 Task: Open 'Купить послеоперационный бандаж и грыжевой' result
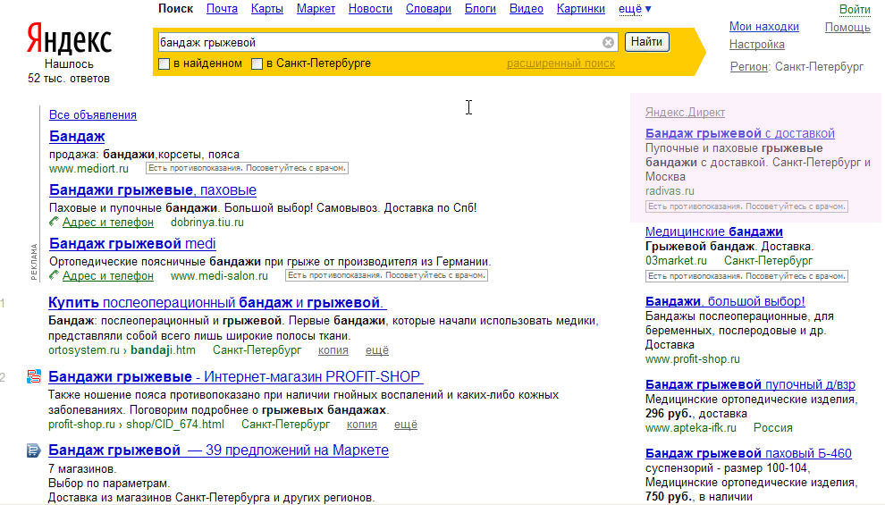(217, 303)
